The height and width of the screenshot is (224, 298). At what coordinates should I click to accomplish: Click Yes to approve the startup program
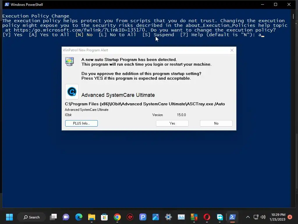click(172, 123)
